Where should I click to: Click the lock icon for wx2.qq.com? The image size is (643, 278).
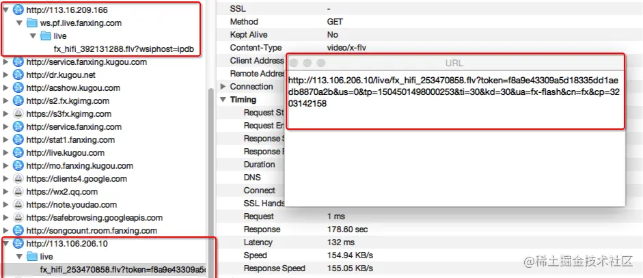[18, 192]
